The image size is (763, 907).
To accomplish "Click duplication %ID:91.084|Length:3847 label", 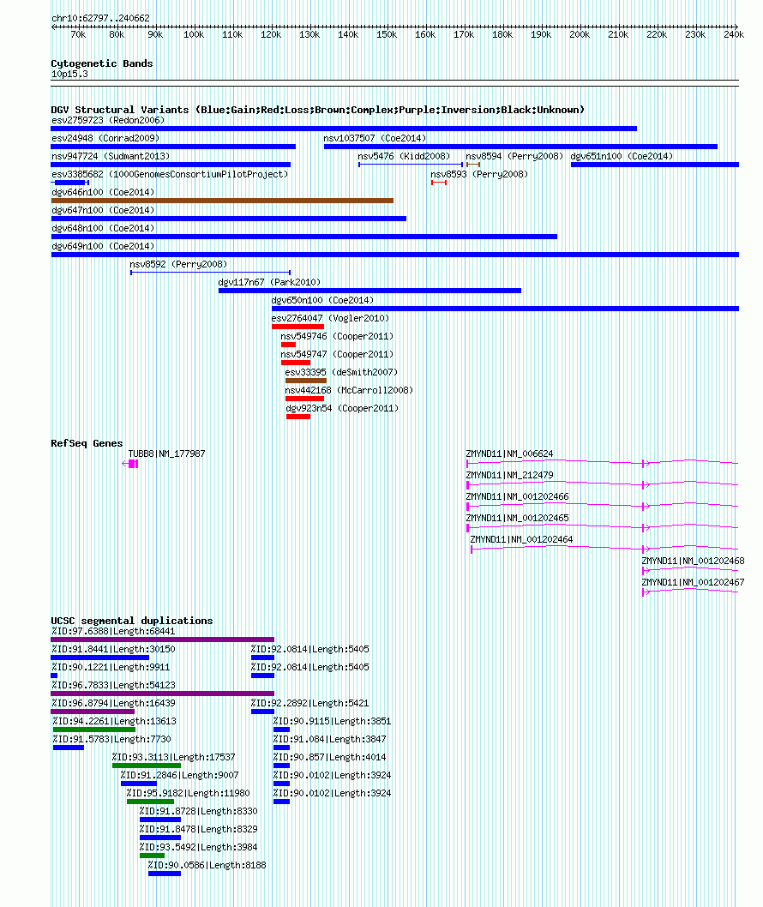I will pyautogui.click(x=330, y=739).
